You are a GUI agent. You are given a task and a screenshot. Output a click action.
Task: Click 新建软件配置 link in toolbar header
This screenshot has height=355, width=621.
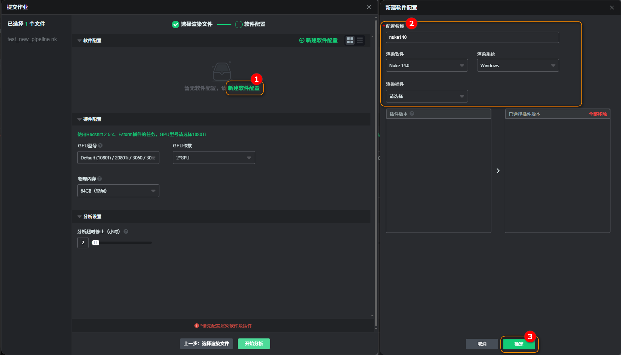click(318, 40)
